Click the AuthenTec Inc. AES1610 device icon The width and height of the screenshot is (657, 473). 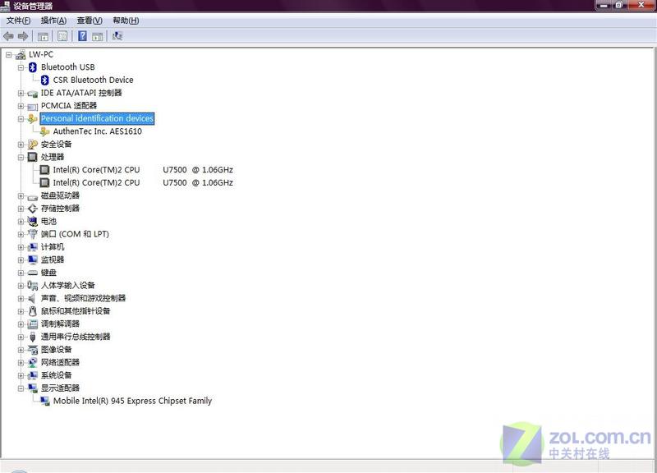coord(45,131)
